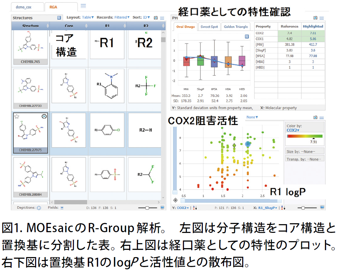Switch to the Golden Triangle tab
This screenshot has height=271, width=338.
click(x=236, y=27)
